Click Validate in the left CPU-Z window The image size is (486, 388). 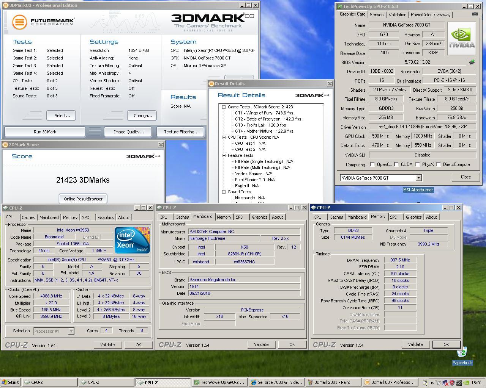point(107,345)
